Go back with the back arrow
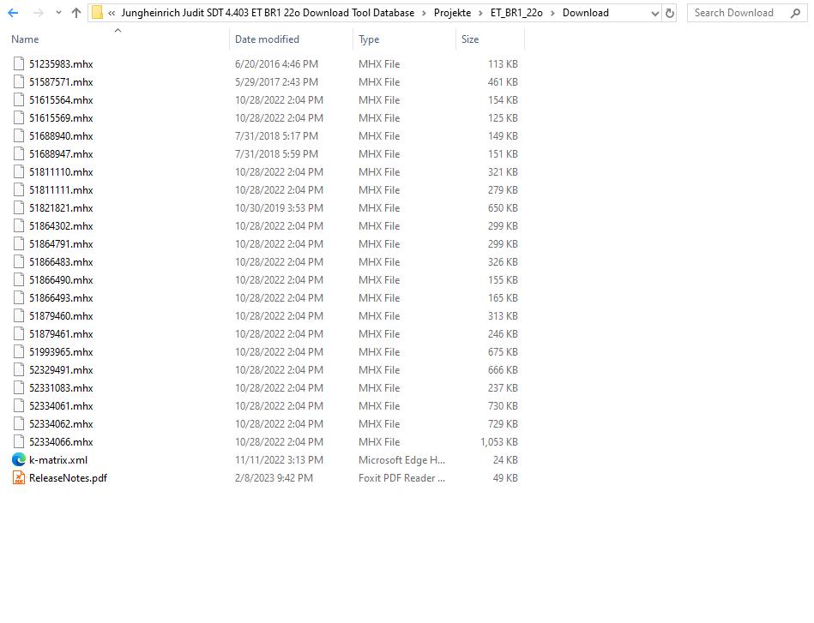 point(12,13)
